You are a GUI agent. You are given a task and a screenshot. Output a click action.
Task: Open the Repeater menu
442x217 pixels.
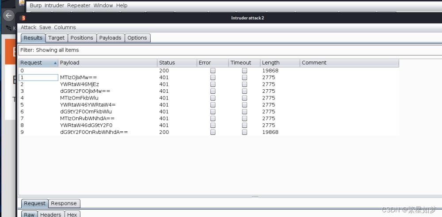point(79,5)
